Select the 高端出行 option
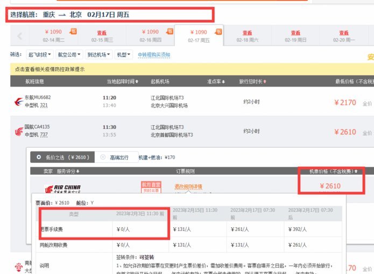Image resolution: width=374 pixels, height=274 pixels. point(116,157)
